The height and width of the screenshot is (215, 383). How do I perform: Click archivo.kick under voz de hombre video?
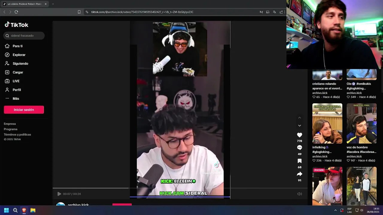point(354,156)
